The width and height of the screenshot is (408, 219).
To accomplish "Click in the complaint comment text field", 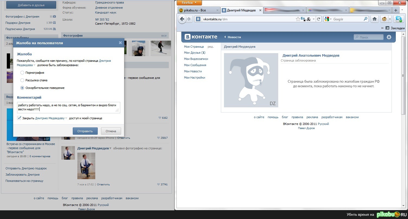I will coord(68,107).
